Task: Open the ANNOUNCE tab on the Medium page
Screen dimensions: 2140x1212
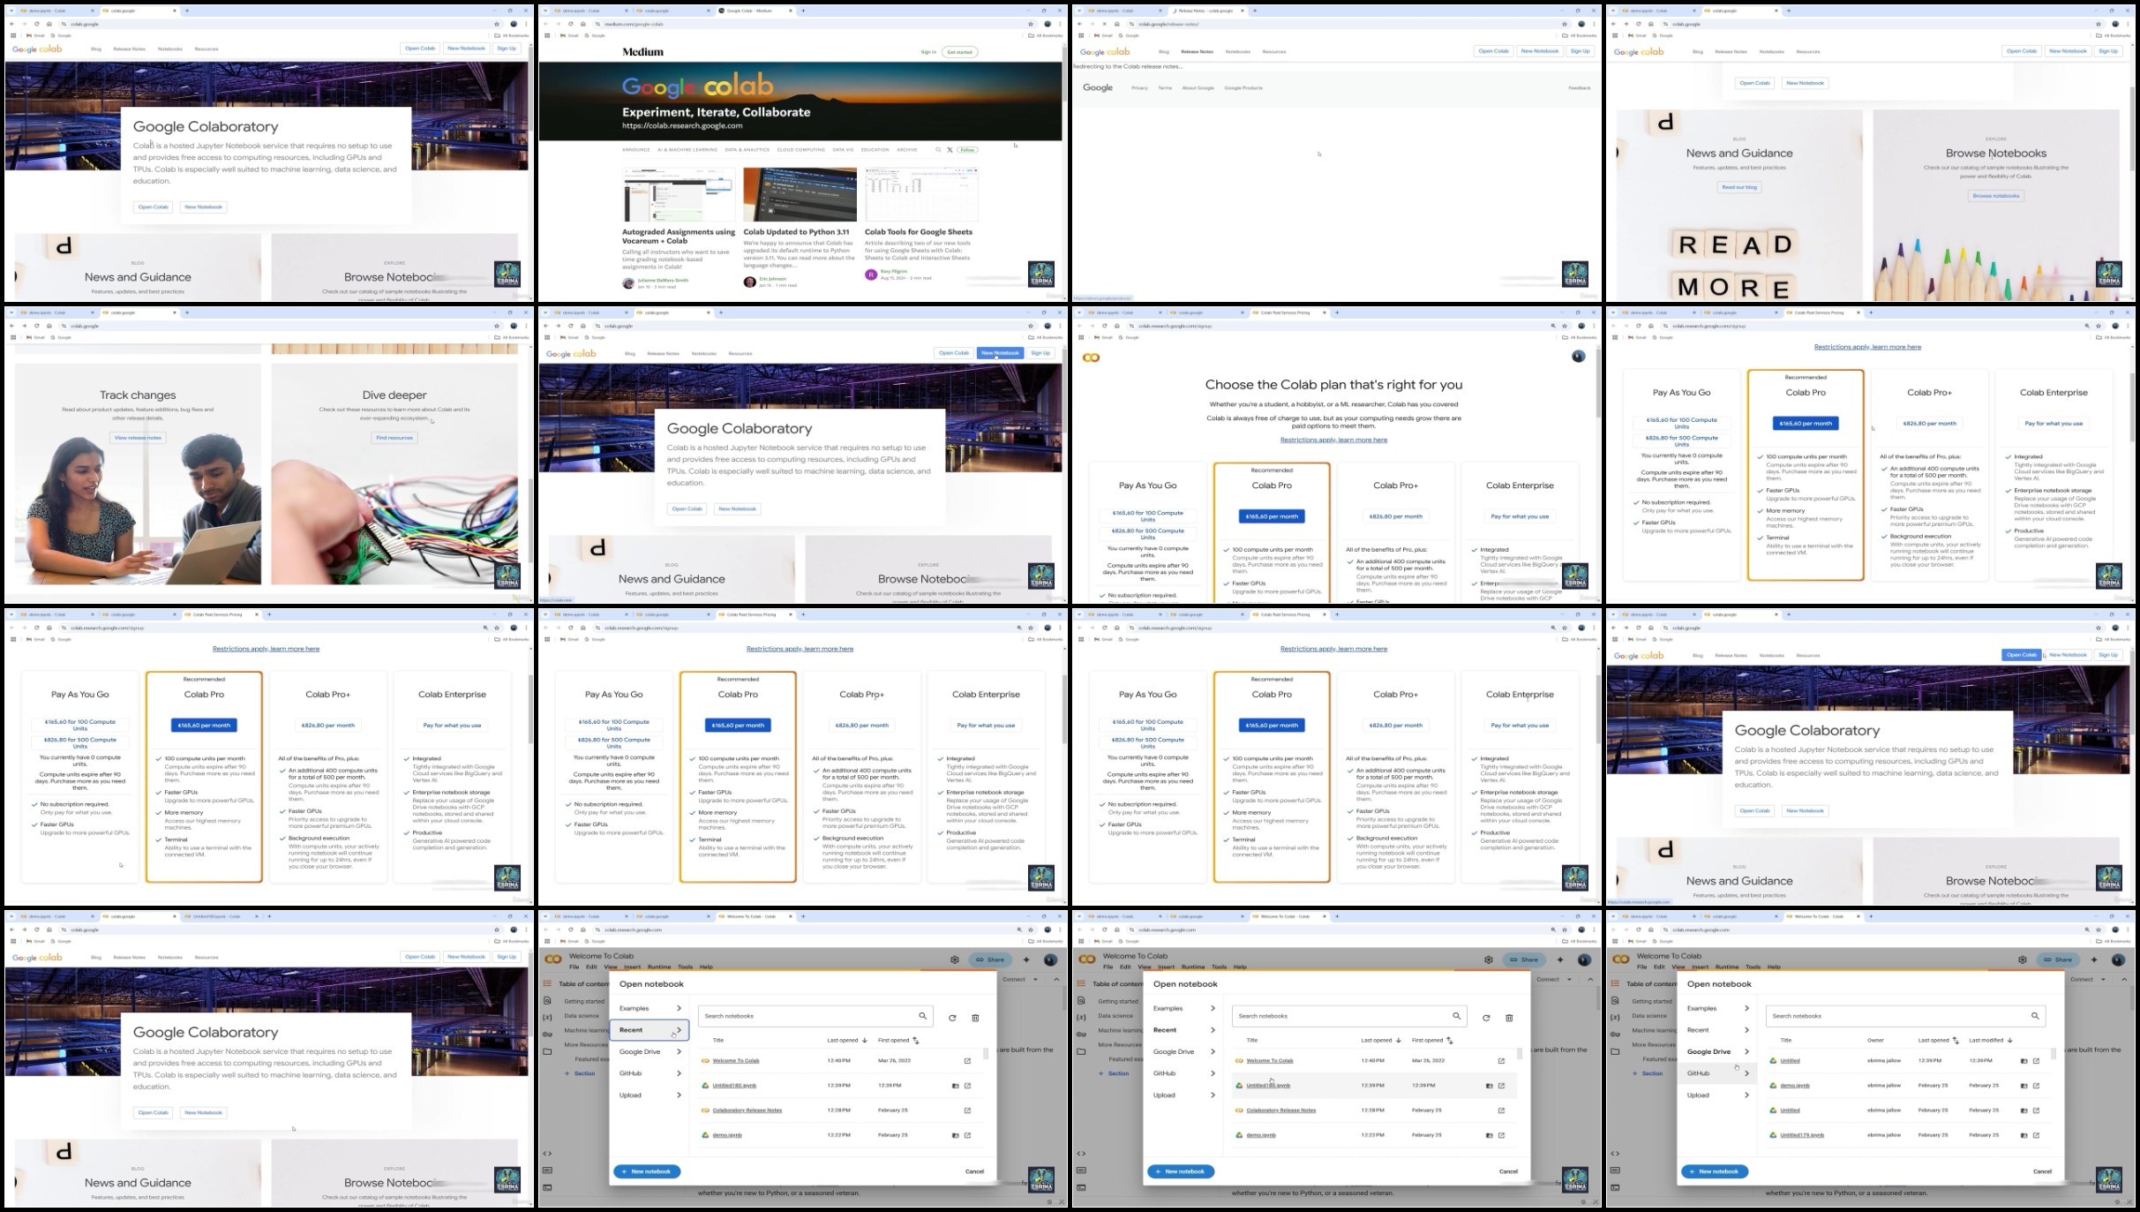Action: 635,150
